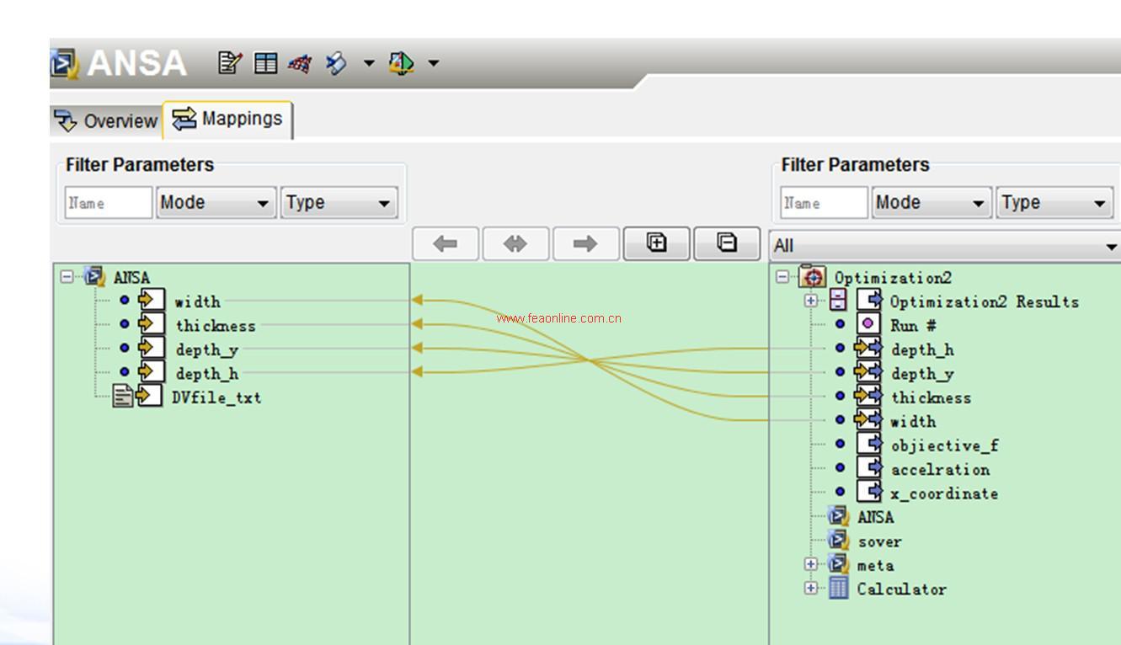The width and height of the screenshot is (1121, 645).
Task: Select the DVfile_txt file item
Action: click(216, 397)
